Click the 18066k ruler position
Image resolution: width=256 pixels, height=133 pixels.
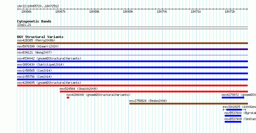[x=26, y=12]
